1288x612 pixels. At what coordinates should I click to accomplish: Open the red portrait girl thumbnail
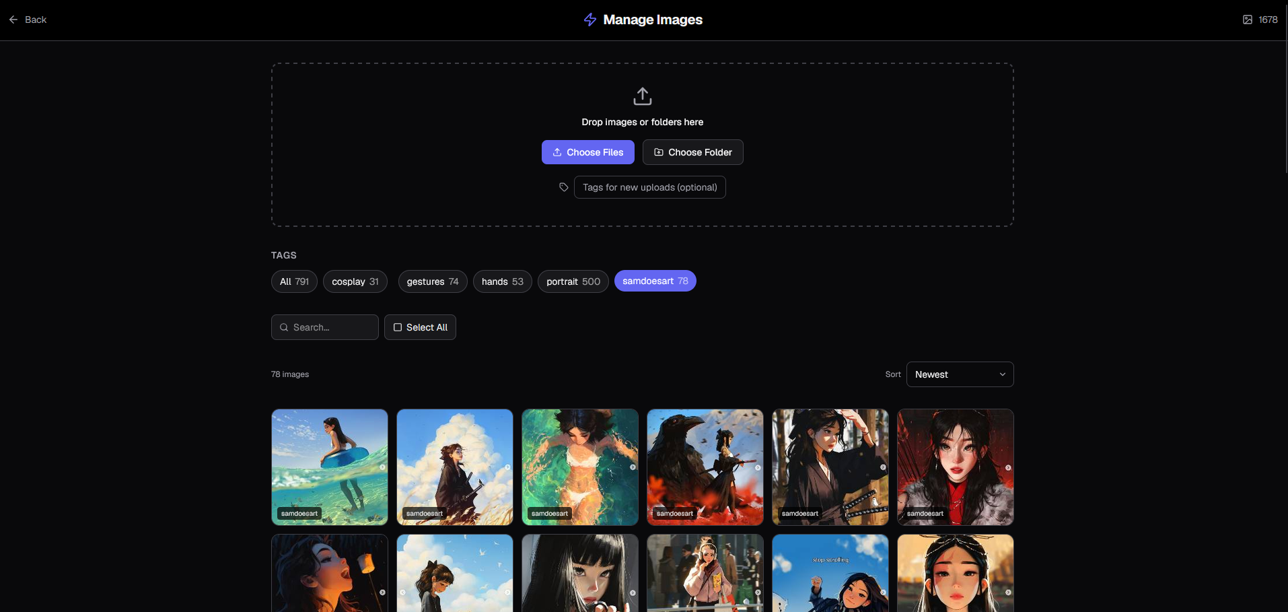956,467
